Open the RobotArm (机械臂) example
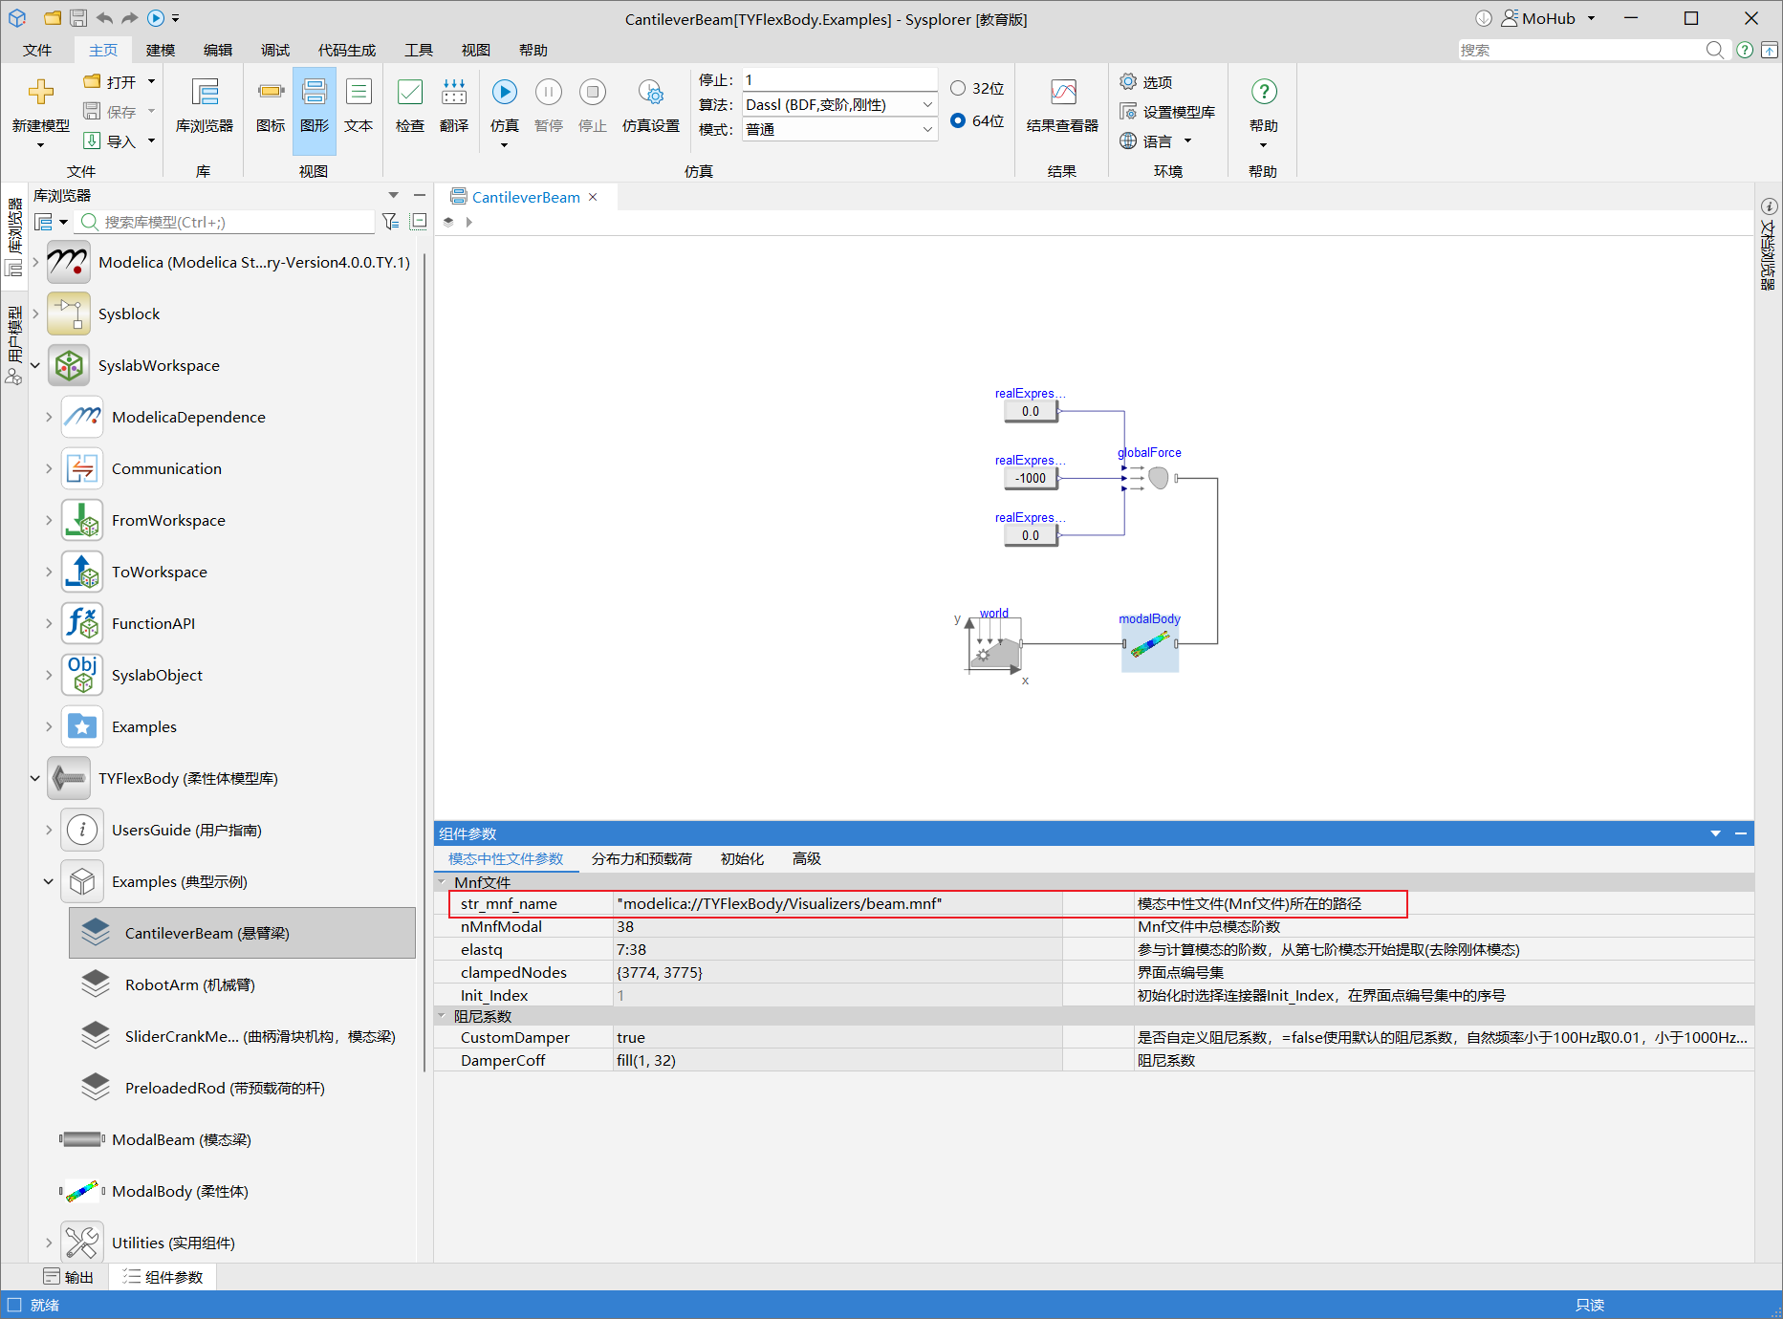Screen dimensions: 1783x1319 [x=189, y=984]
